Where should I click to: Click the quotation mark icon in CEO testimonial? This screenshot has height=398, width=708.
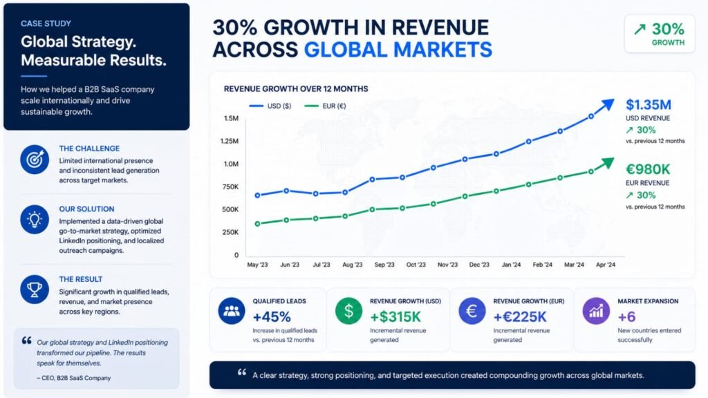[27, 341]
